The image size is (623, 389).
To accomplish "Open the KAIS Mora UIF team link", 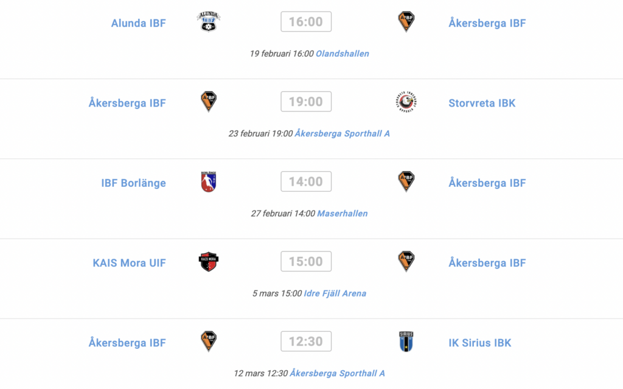I will (x=129, y=263).
